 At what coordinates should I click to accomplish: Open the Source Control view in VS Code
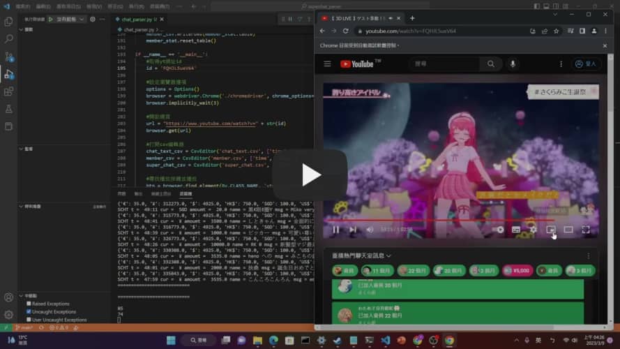coord(8,56)
